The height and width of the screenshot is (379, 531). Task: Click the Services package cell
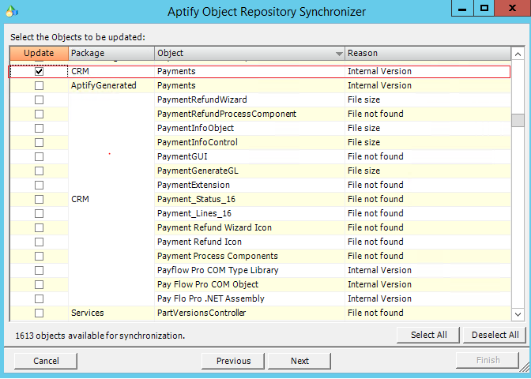coord(111,313)
